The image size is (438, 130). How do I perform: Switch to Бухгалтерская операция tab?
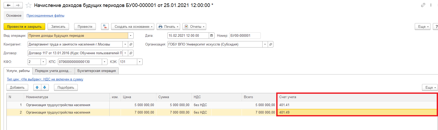[x=97, y=71]
